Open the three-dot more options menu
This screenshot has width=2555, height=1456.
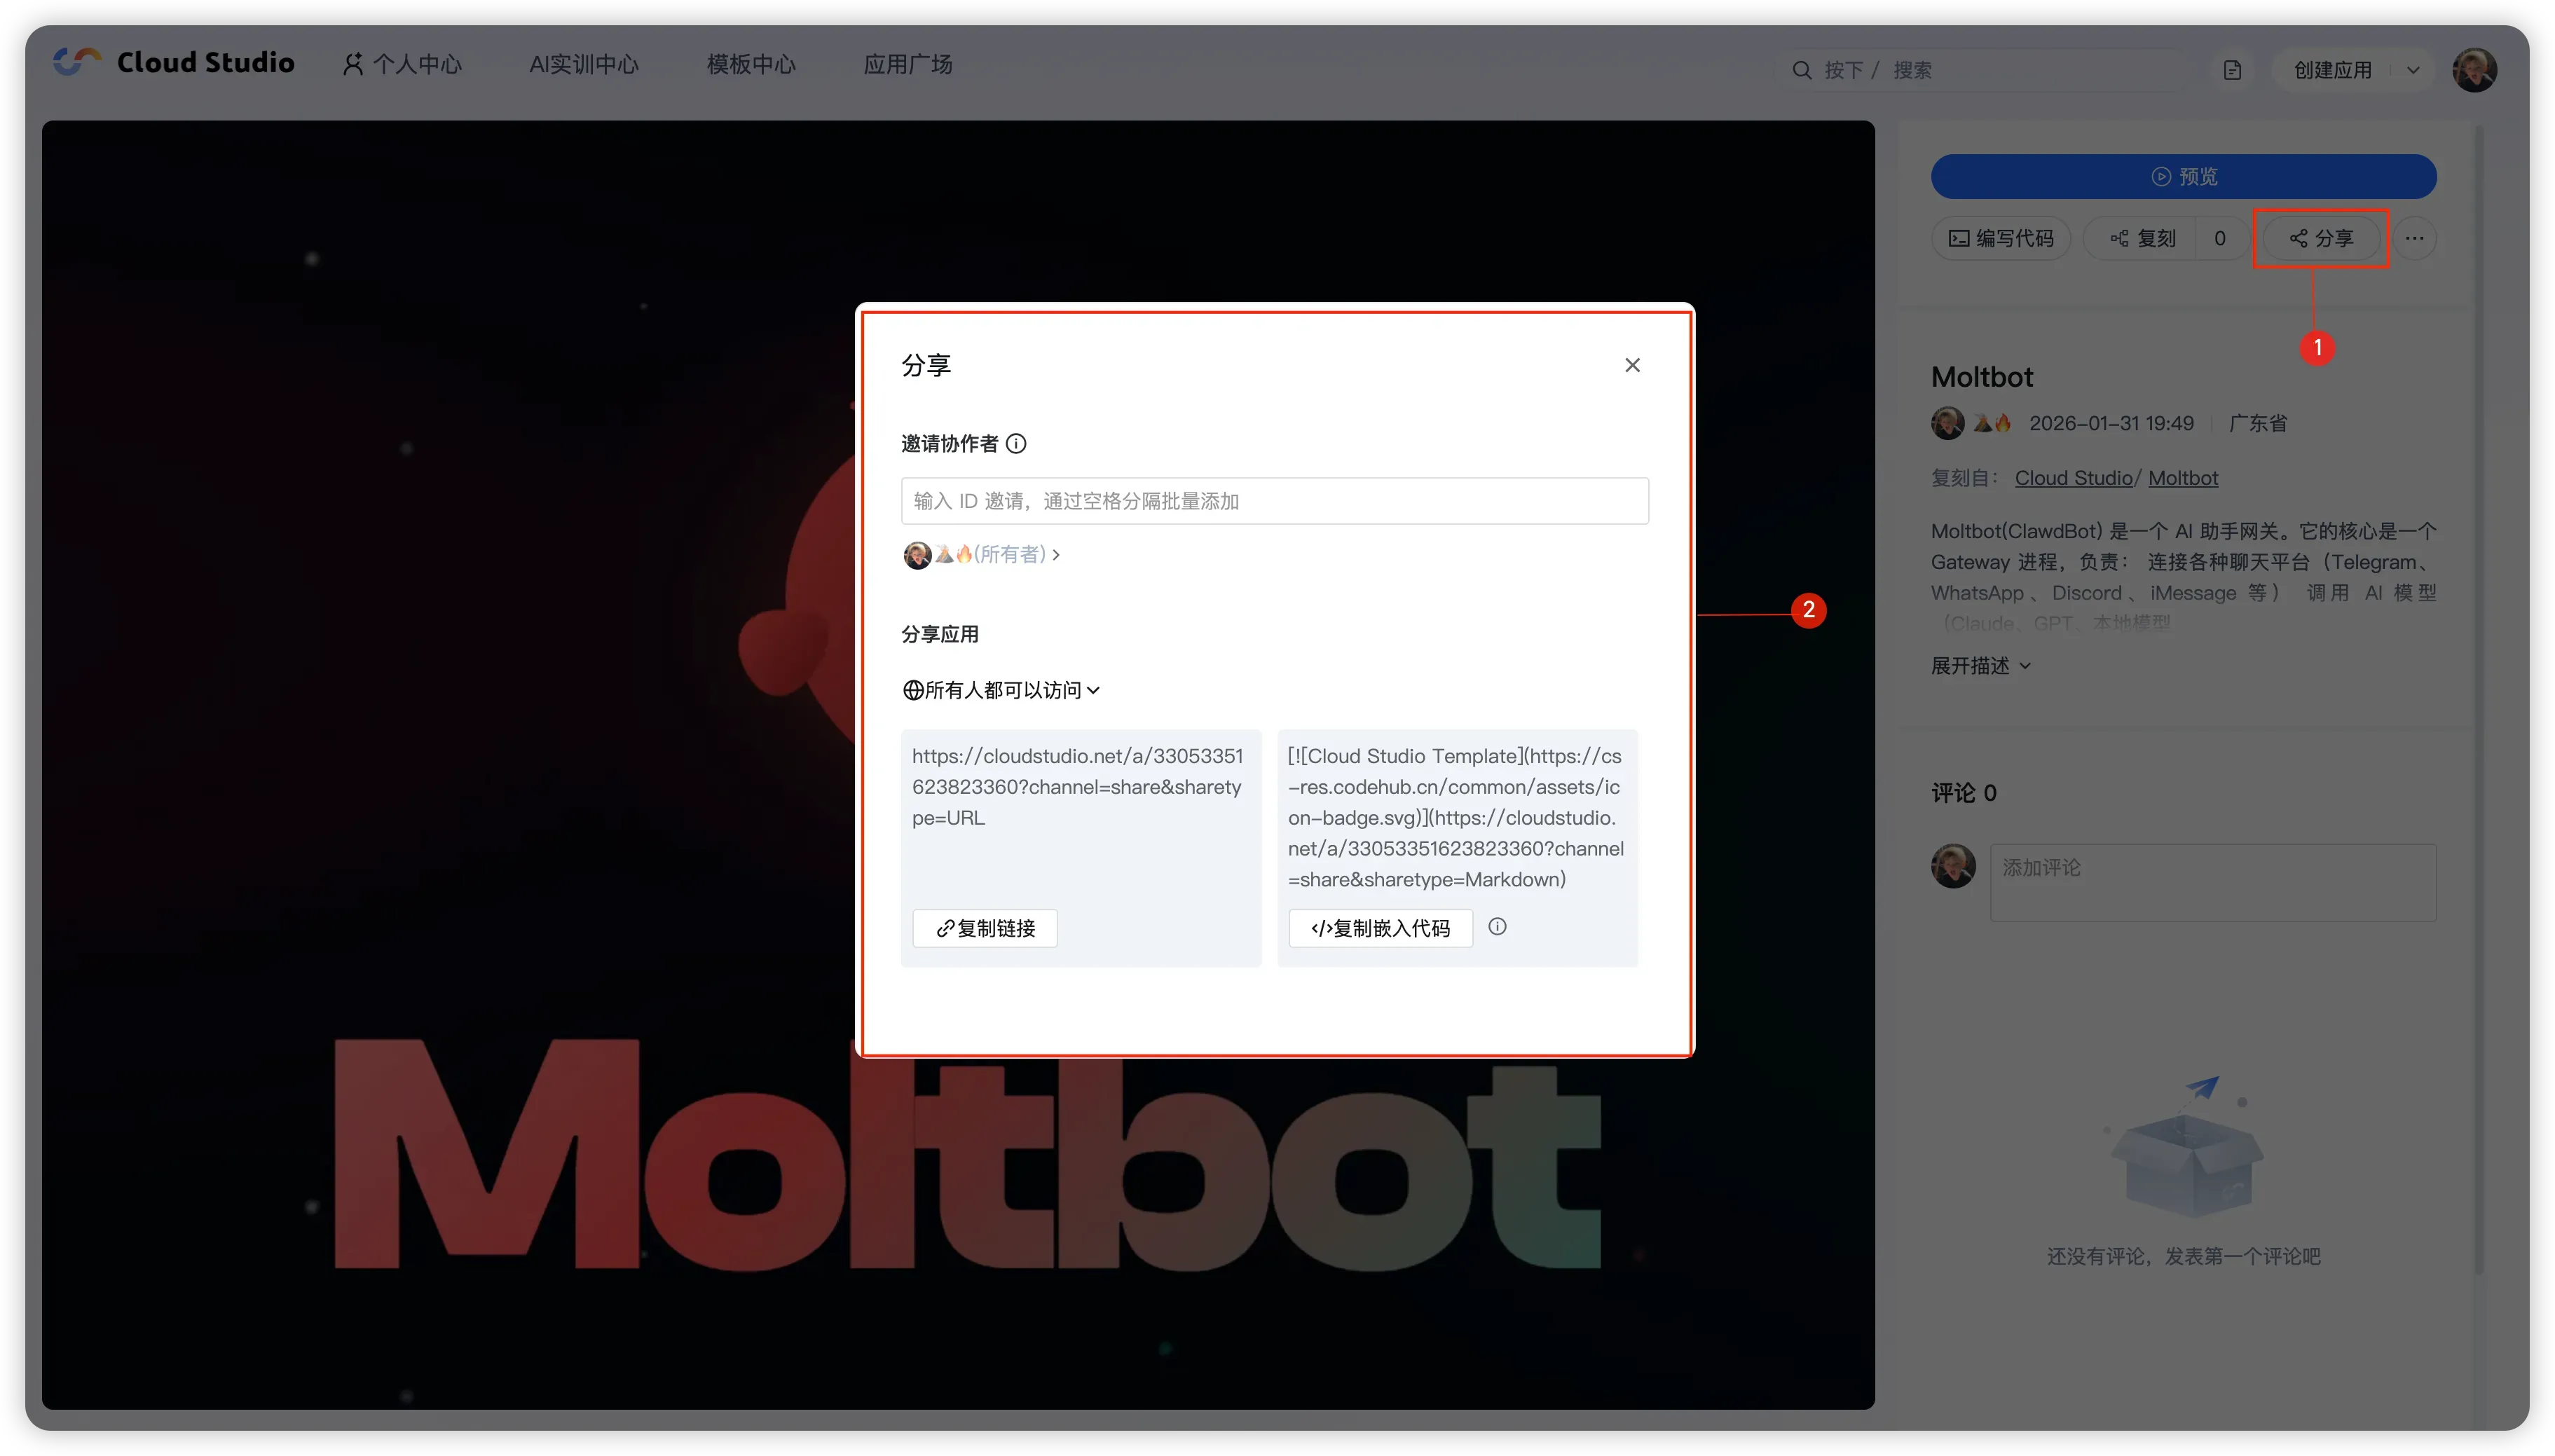[x=2414, y=238]
